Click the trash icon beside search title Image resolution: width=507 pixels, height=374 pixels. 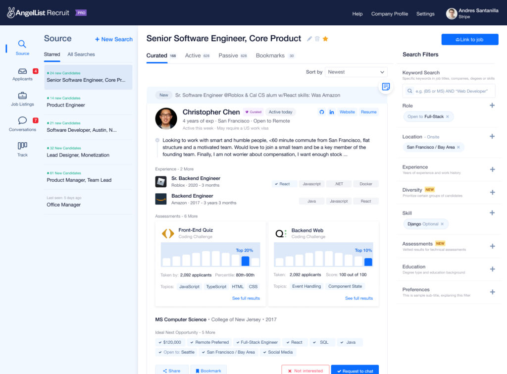[317, 39]
